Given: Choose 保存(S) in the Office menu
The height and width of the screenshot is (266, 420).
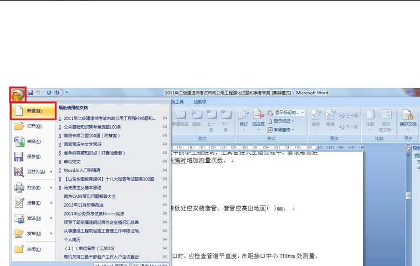Looking at the screenshot, I should coord(33,156).
